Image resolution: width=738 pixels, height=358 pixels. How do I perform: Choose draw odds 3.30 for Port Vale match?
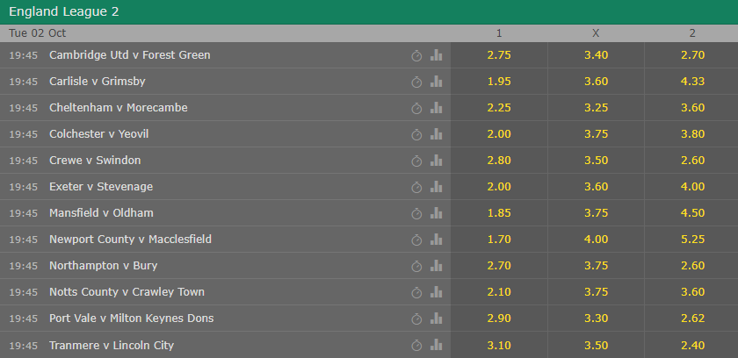596,318
